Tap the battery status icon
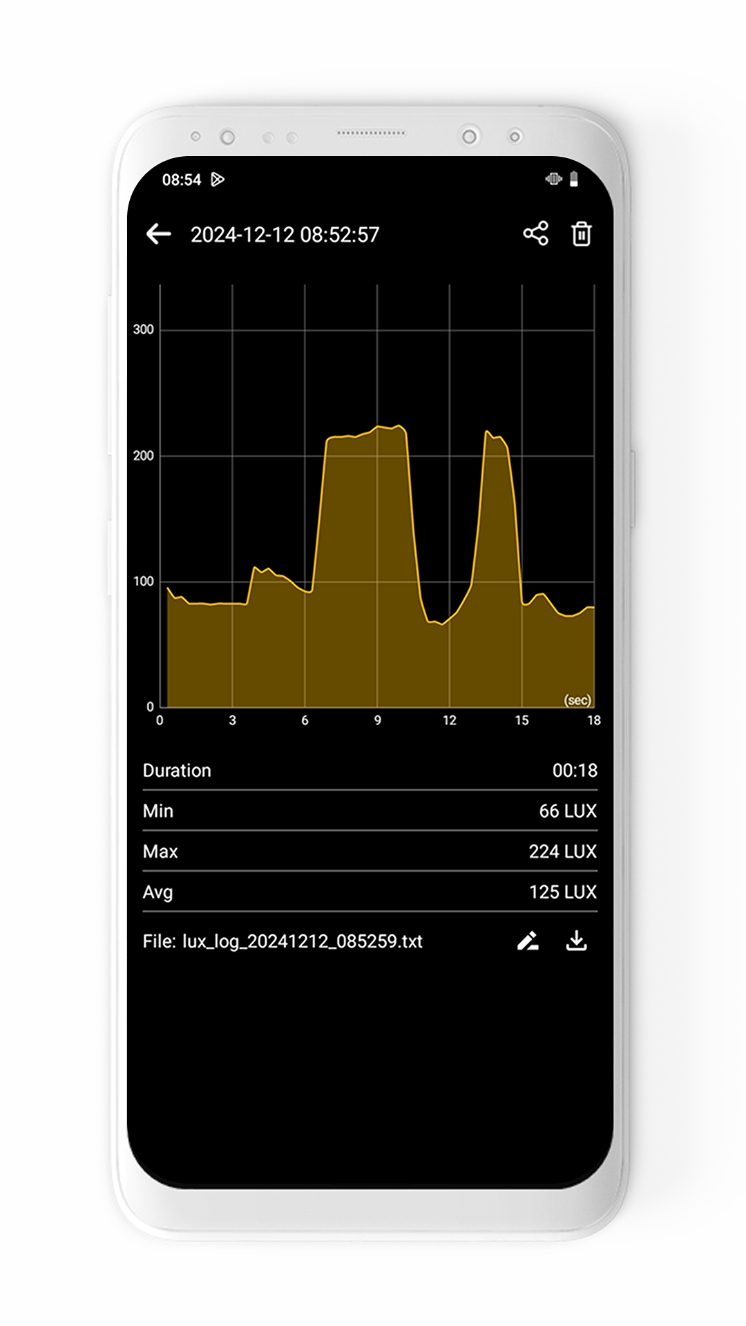The image size is (746, 1326). pyautogui.click(x=573, y=180)
